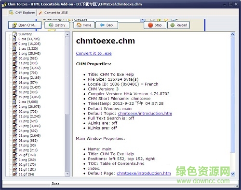Click the 'chmtoexe.chm' page heading

click(x=106, y=41)
